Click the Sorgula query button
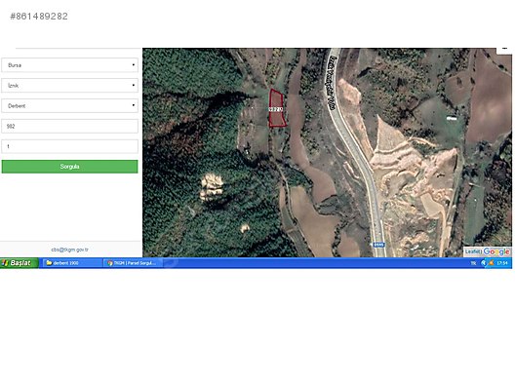This screenshot has width=515, height=386. coord(69,167)
